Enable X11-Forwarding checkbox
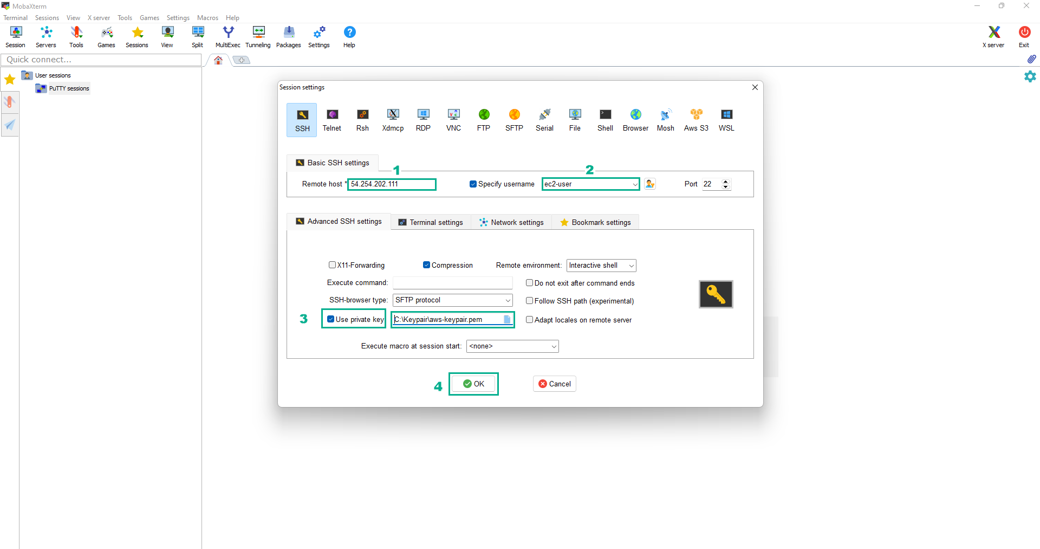Image resolution: width=1040 pixels, height=549 pixels. coord(332,265)
